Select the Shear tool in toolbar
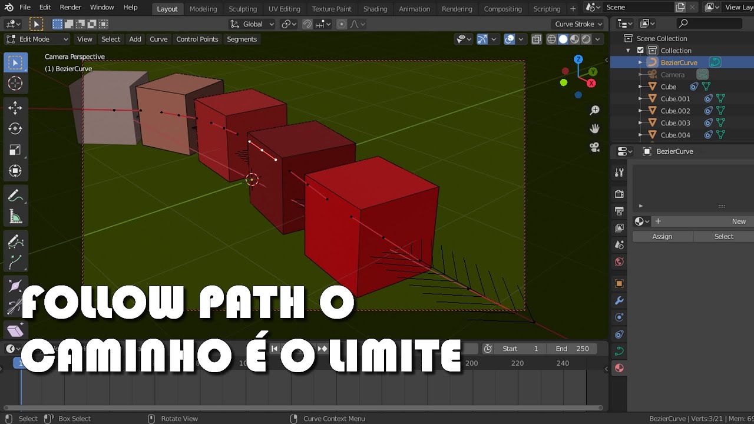The image size is (754, 424). pos(15,330)
